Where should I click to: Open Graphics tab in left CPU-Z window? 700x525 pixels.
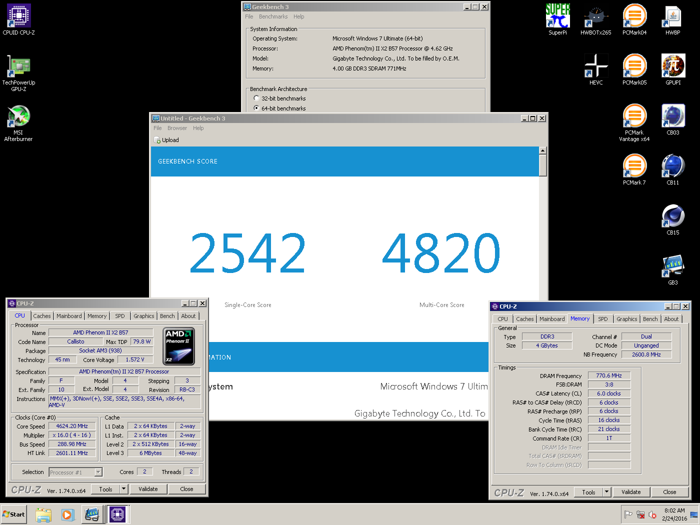point(144,316)
